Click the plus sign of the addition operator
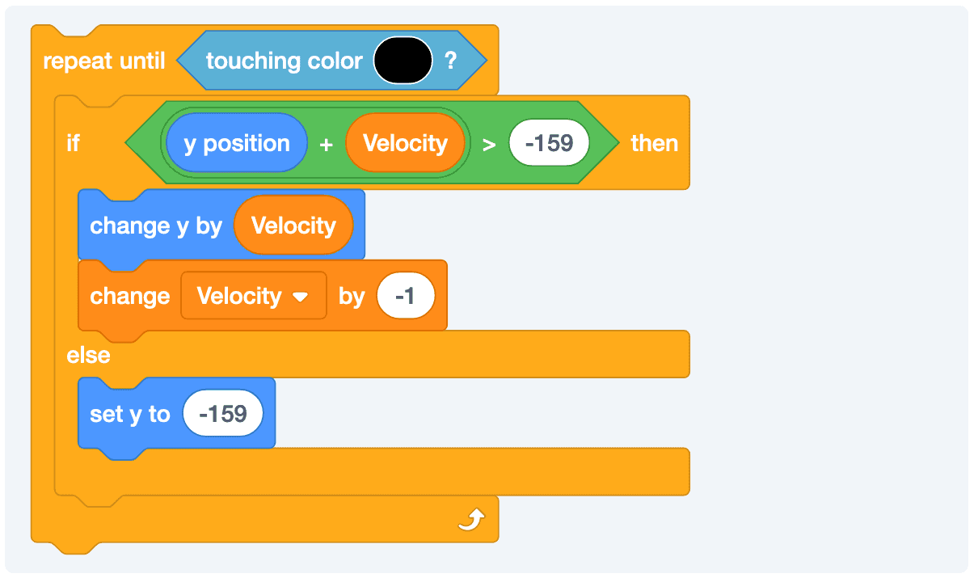This screenshot has height=582, width=978. tap(326, 145)
